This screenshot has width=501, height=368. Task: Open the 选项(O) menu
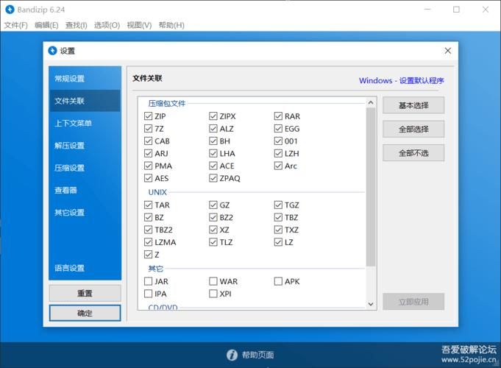pyautogui.click(x=107, y=25)
